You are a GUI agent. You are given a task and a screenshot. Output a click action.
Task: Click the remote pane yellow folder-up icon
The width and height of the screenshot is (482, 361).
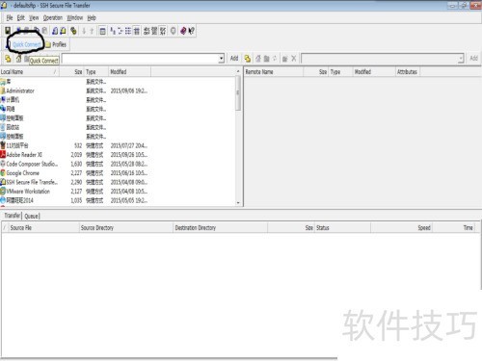tap(248, 59)
